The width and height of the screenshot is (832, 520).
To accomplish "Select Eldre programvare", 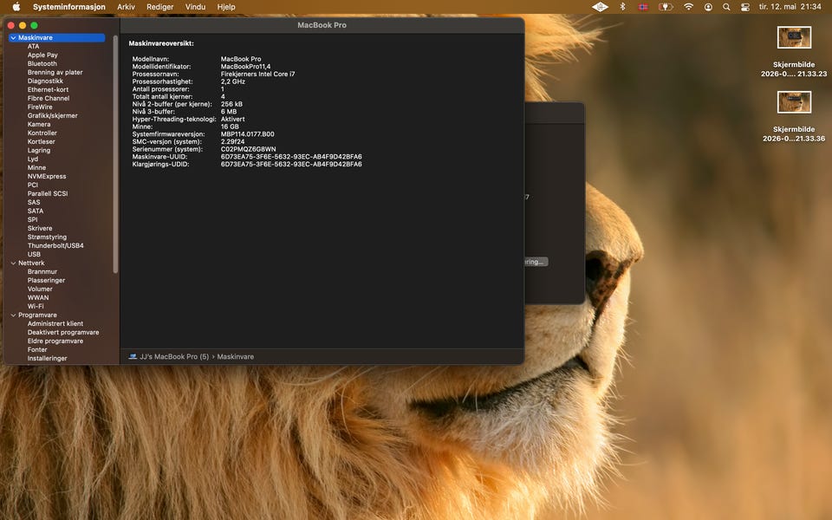I will click(x=55, y=341).
